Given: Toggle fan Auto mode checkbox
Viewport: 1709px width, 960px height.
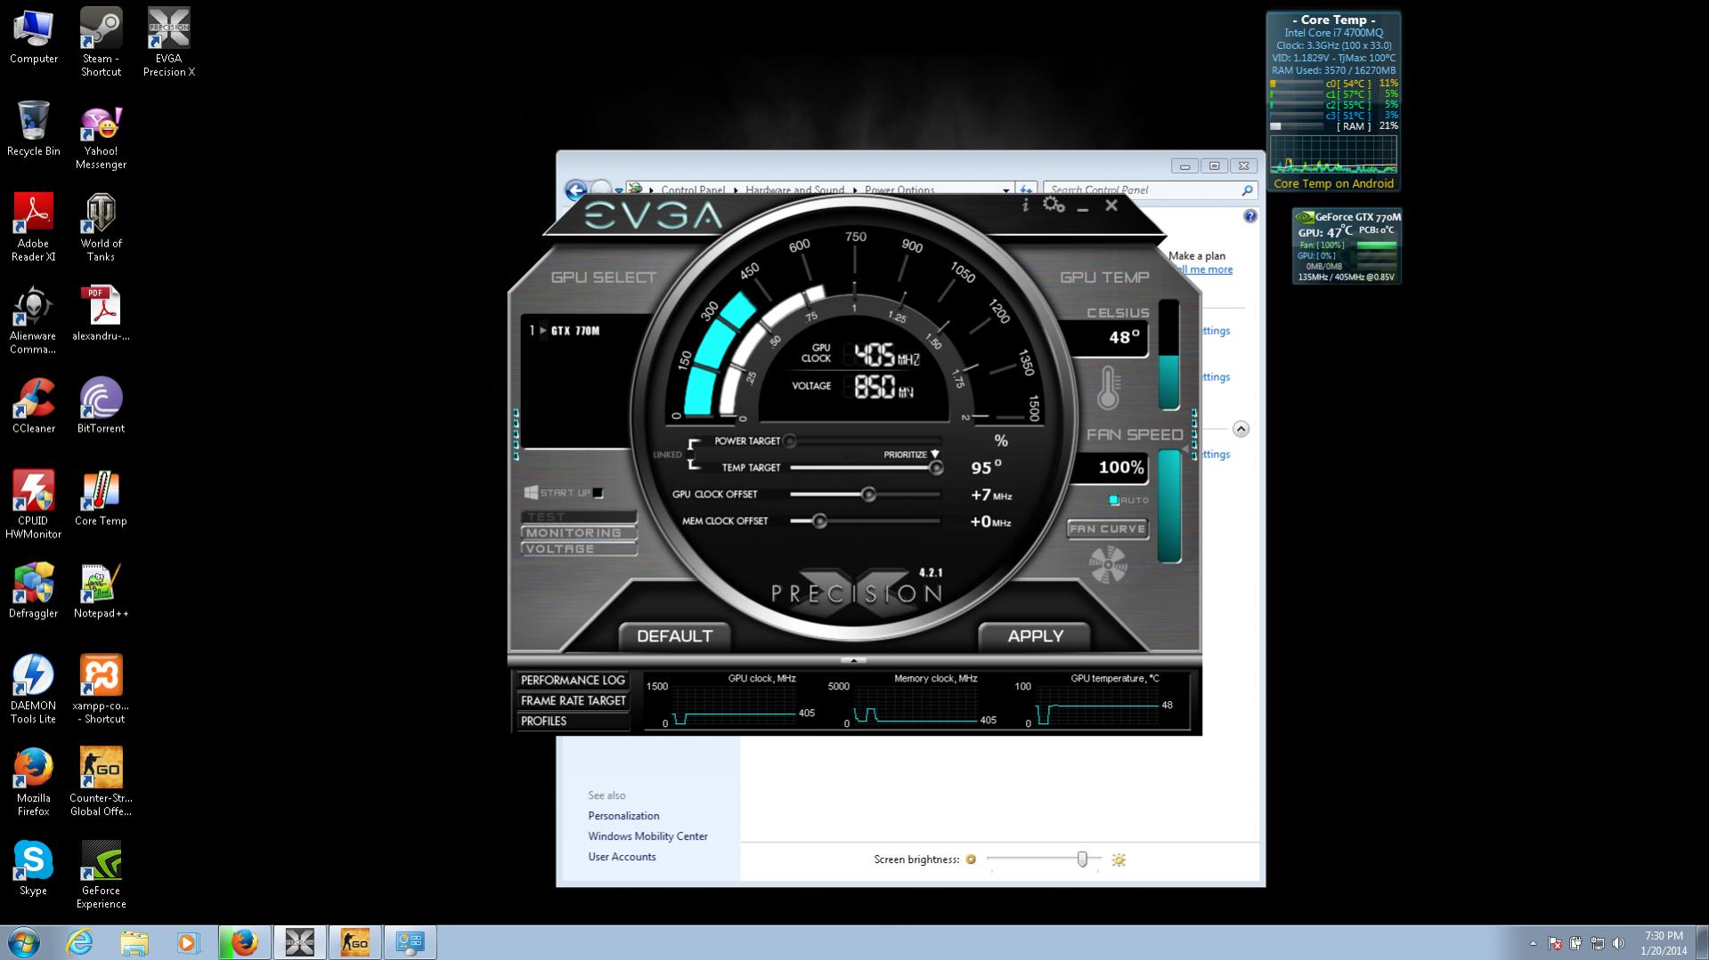Looking at the screenshot, I should (1114, 500).
